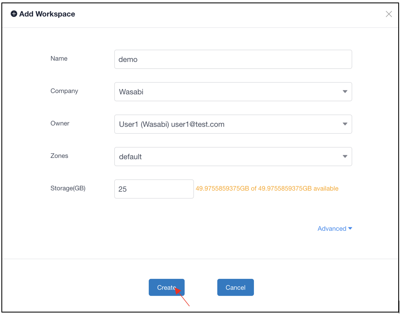Screen dimensions: 401x315
Task: Click the Zones label
Action: 59,156
